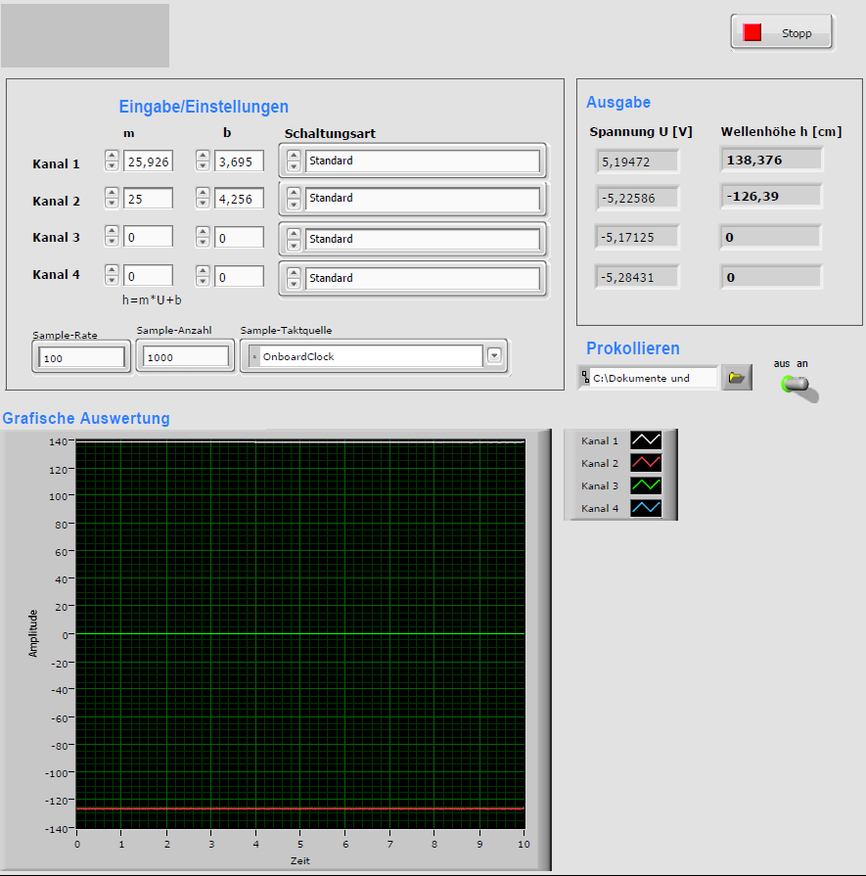Open the Sample-Taktquelle dropdown arrow
The height and width of the screenshot is (876, 866).
point(494,356)
